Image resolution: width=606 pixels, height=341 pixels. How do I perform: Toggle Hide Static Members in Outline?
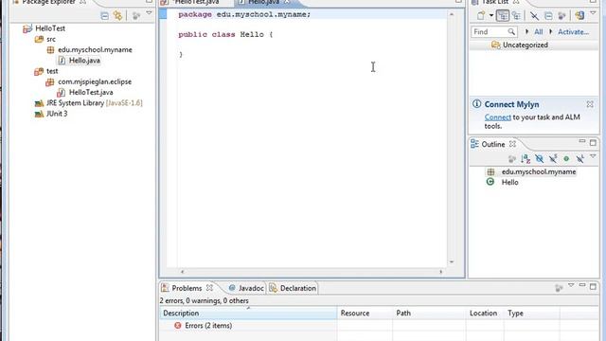[553, 158]
